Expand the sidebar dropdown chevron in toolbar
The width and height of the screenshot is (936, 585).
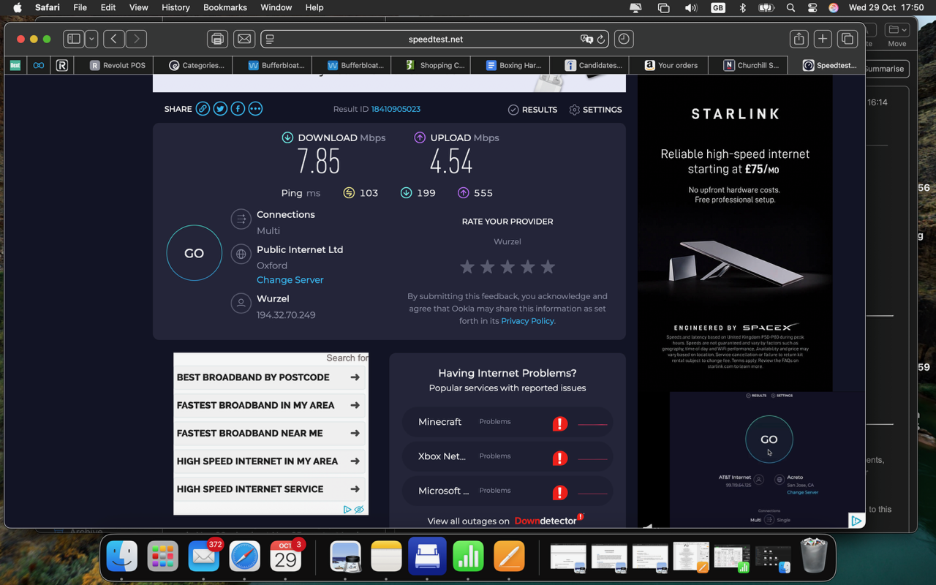pos(91,39)
